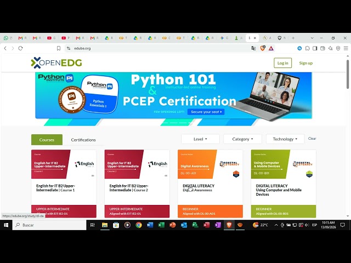Image resolution: width=351 pixels, height=263 pixels.
Task: Click the Sign up link
Action: point(306,63)
